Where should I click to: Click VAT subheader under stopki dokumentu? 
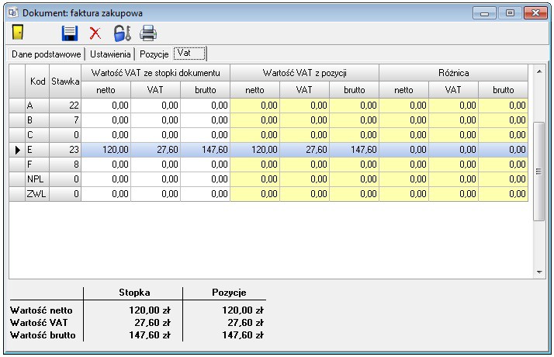[x=156, y=90]
